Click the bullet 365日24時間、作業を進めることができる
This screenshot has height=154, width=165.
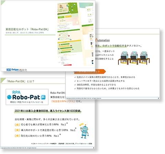click(96, 85)
